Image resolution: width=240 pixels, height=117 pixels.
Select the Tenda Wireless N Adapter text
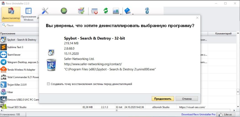click(x=21, y=70)
